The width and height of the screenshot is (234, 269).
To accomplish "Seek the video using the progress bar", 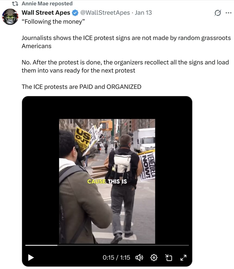I will [x=107, y=245].
